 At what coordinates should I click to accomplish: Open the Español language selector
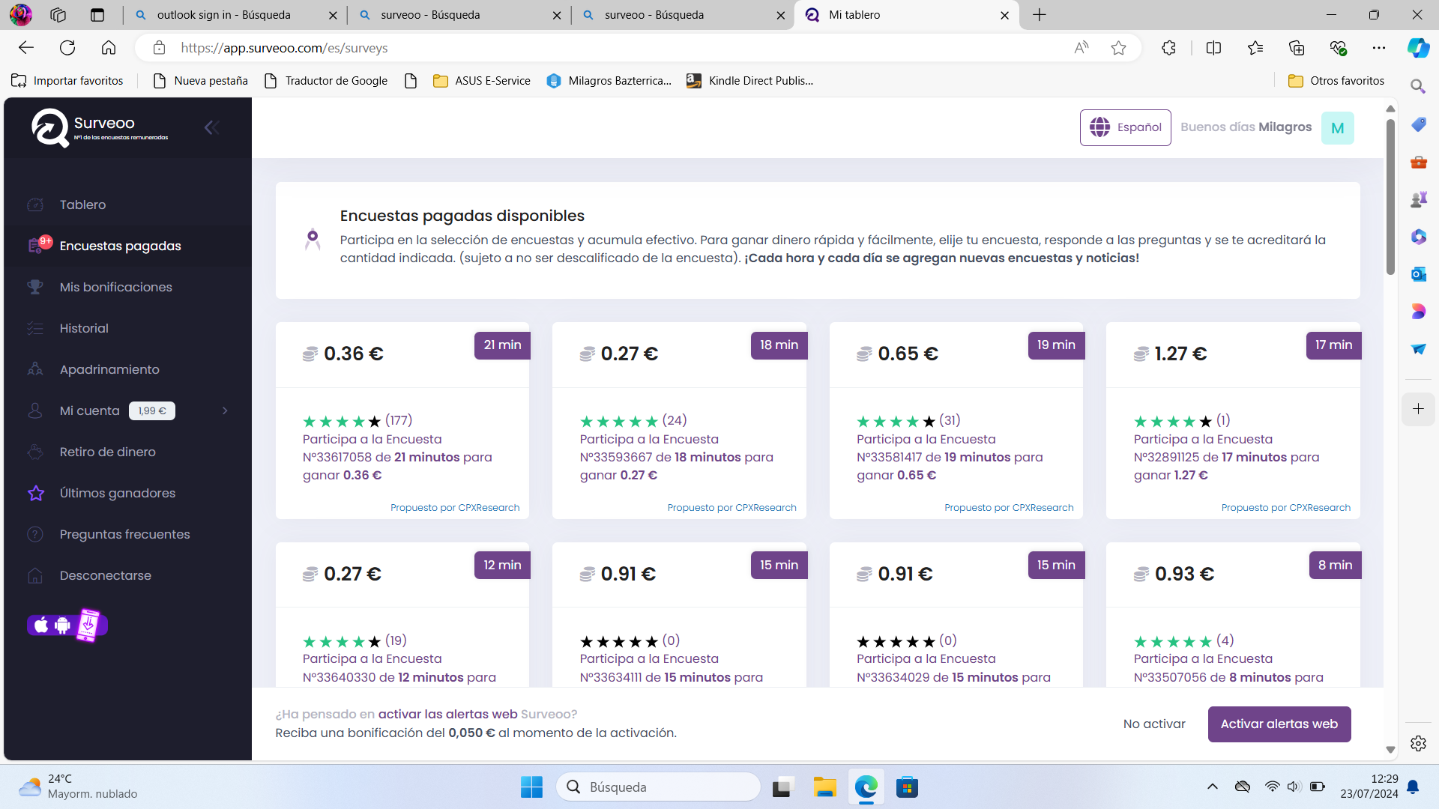coord(1125,127)
